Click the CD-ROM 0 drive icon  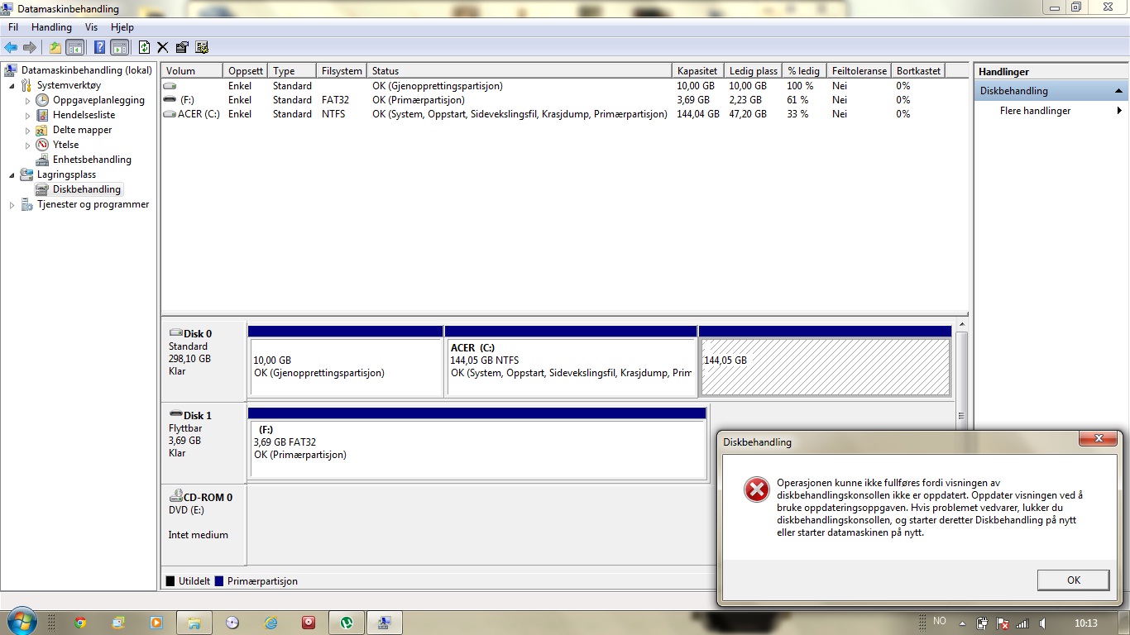coord(175,495)
